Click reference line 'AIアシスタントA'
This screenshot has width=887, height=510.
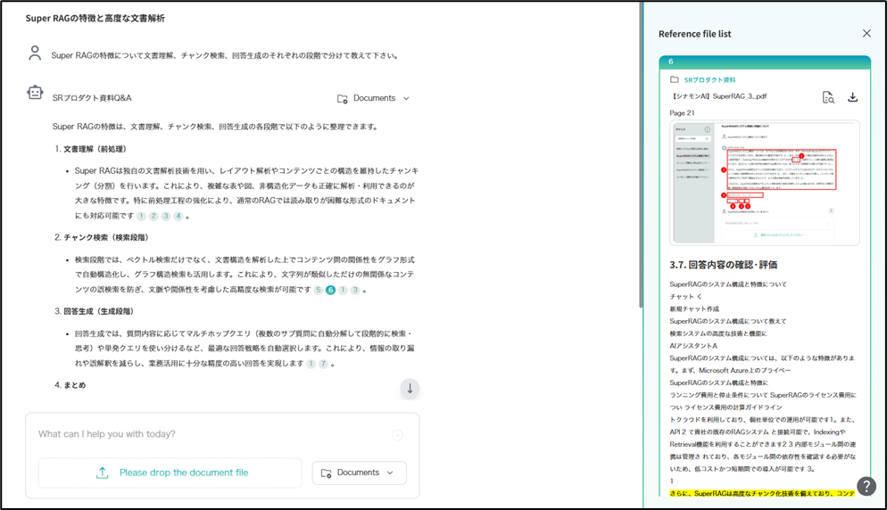click(693, 345)
